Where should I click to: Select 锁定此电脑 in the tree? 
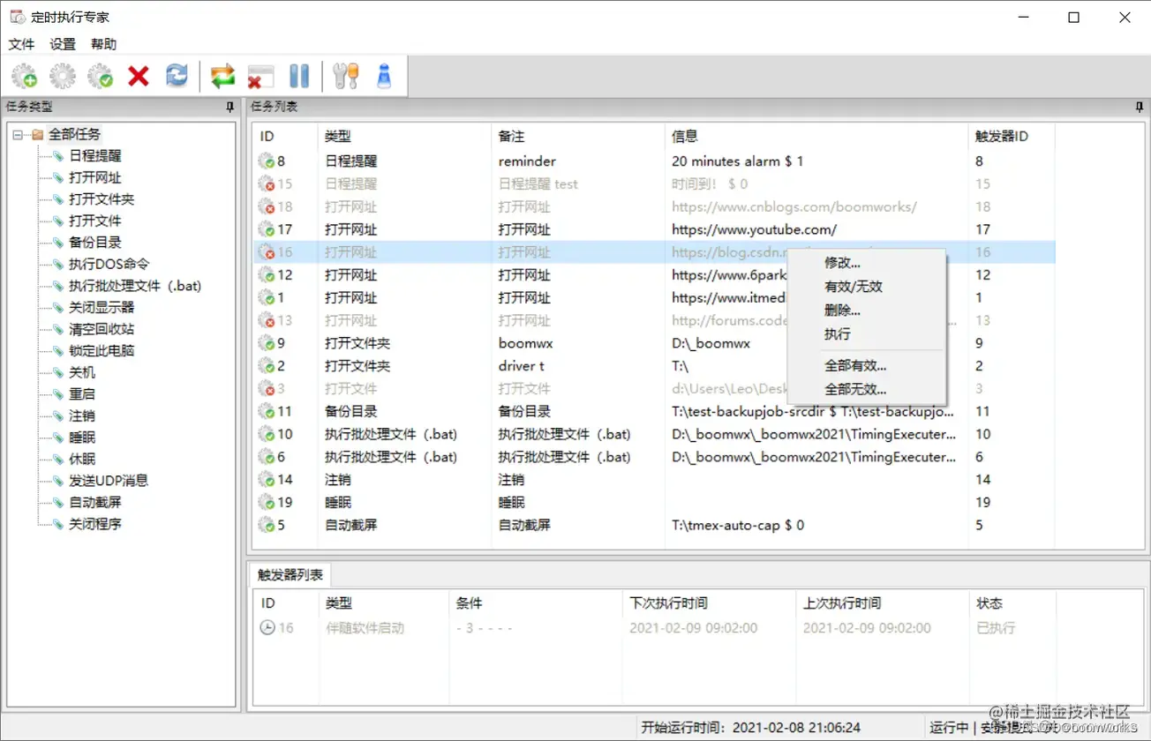coord(102,350)
